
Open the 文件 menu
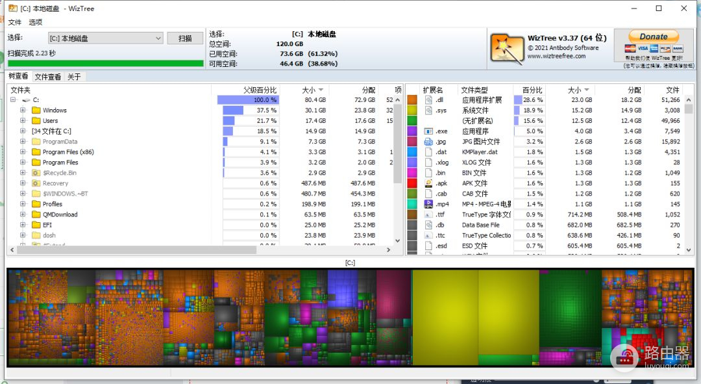pyautogui.click(x=15, y=22)
